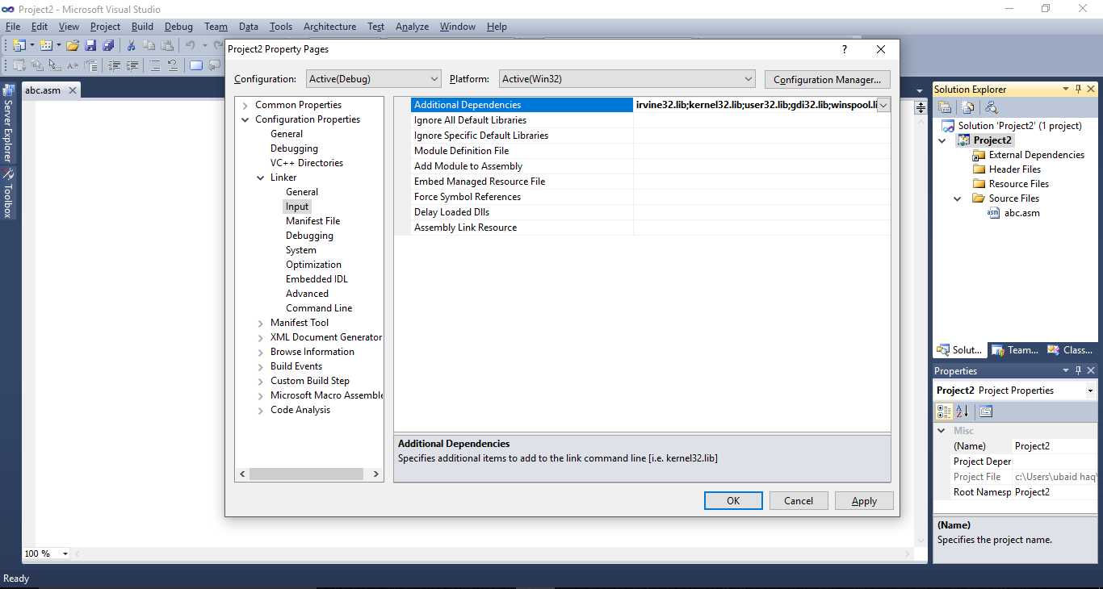Select the Additional Dependencies value dropdown arrow

(883, 105)
